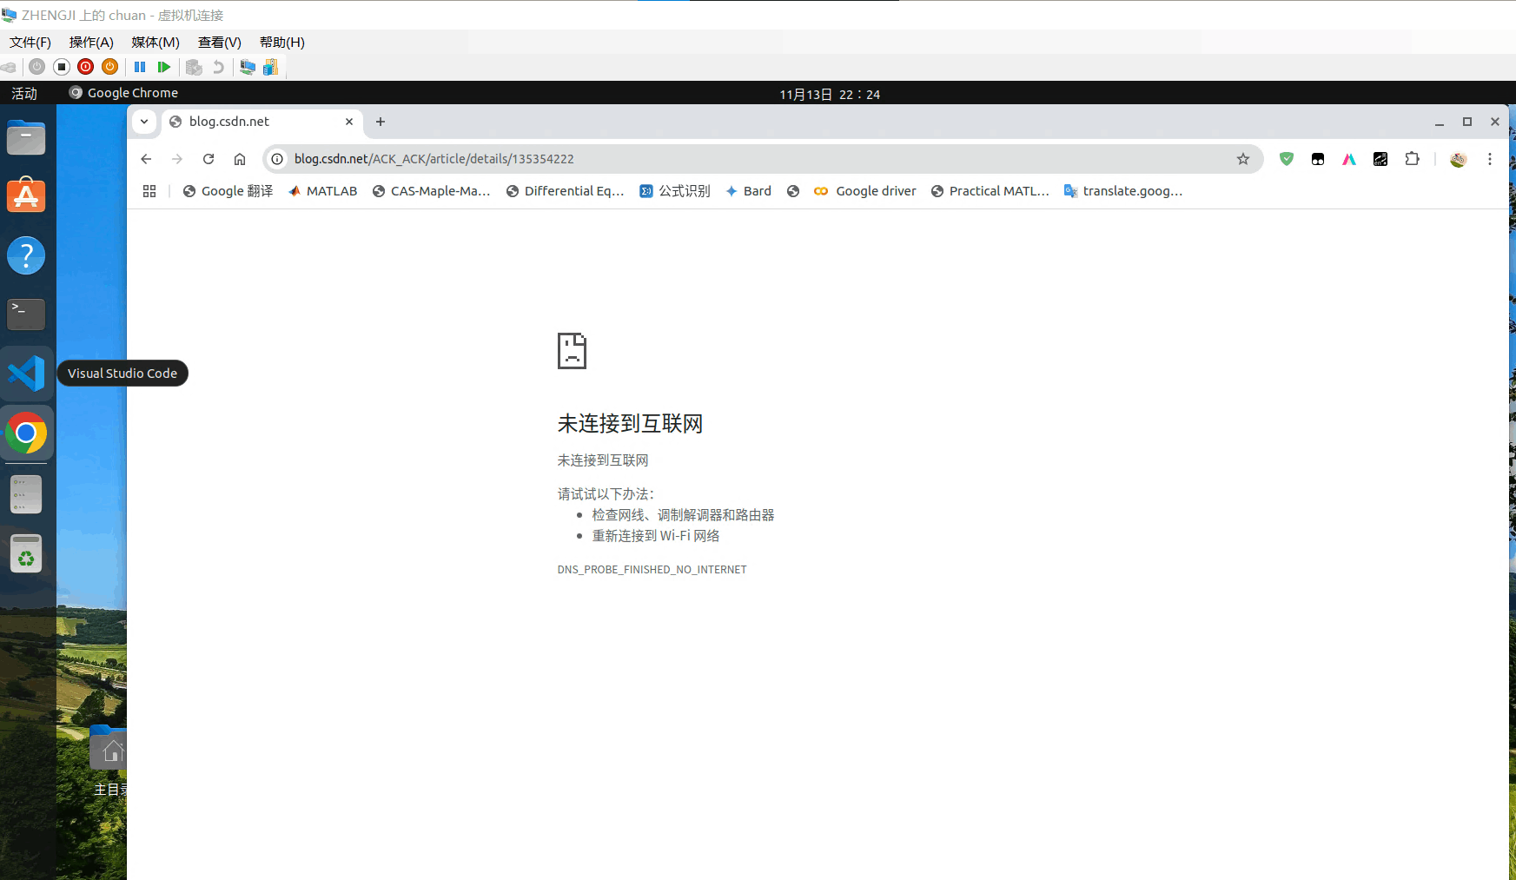The image size is (1516, 880).
Task: View site information for blog.csdn.net
Action: click(277, 159)
